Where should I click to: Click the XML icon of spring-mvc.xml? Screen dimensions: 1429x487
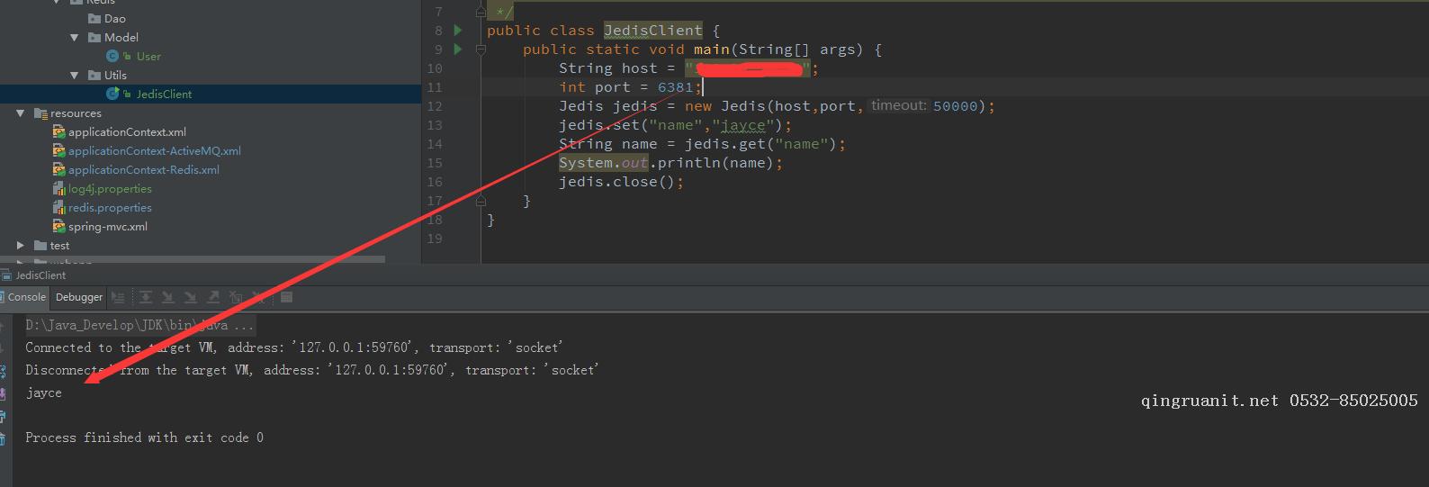coord(58,226)
